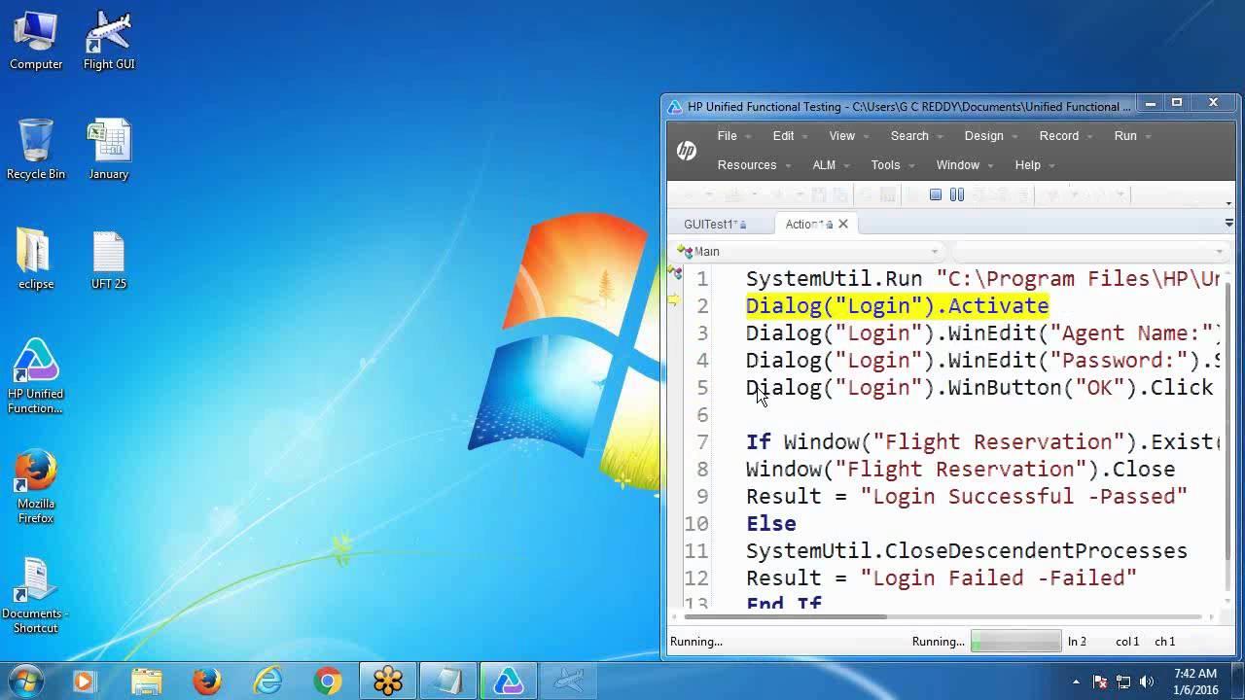
Task: Open the Computer desktop icon
Action: [x=36, y=40]
